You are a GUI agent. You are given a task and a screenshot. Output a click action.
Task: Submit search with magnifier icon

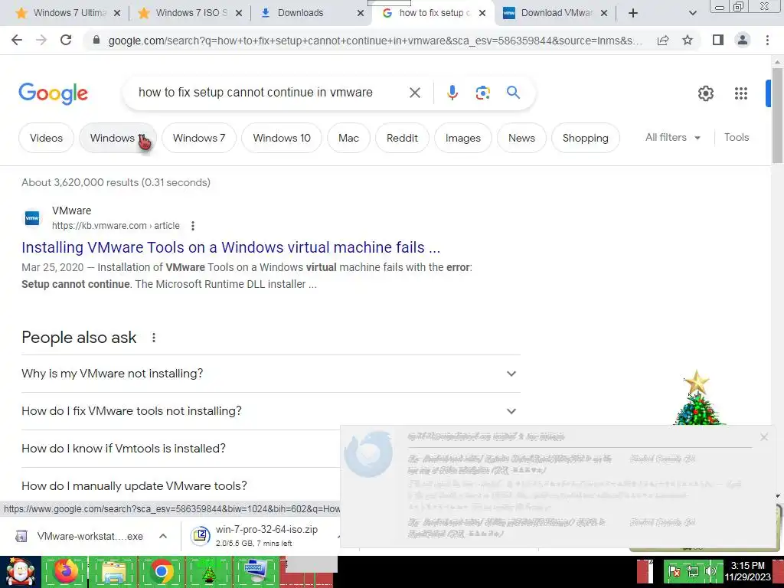[x=513, y=93]
